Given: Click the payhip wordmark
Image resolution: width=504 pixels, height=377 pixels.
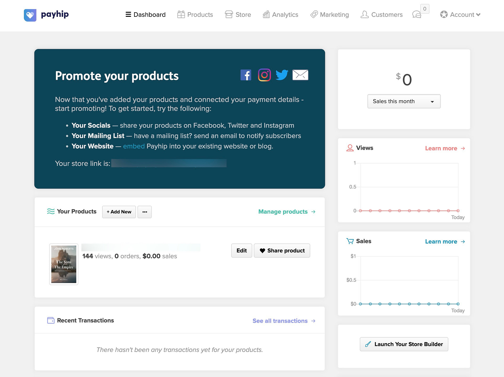Looking at the screenshot, I should 55,14.
